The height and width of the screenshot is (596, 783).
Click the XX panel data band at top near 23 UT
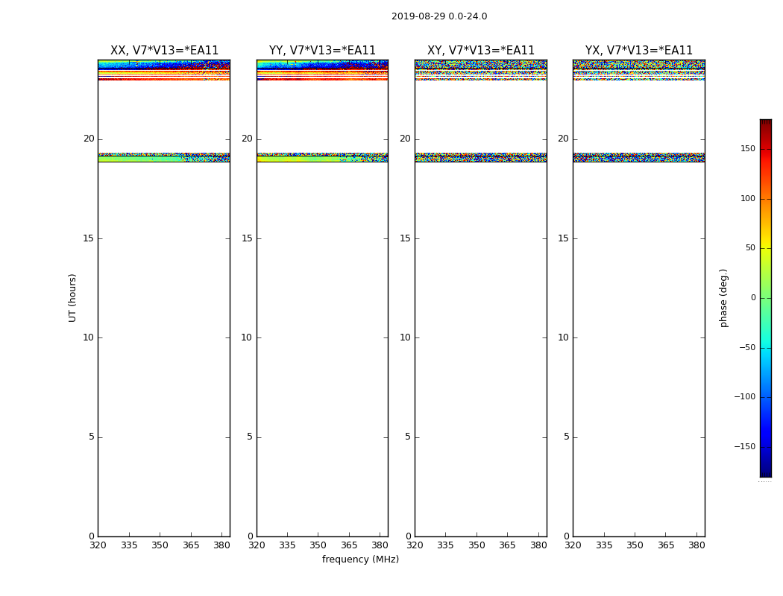[x=164, y=70]
